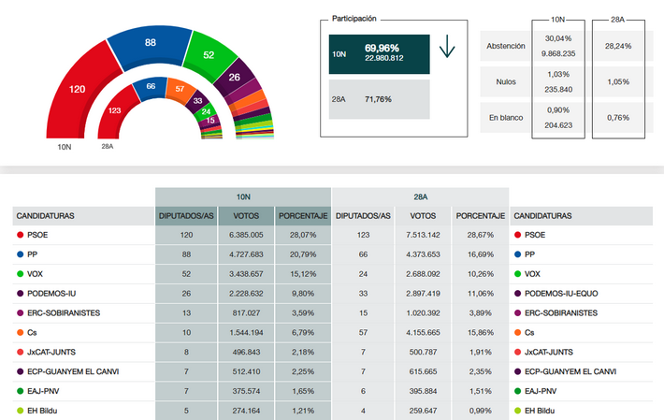Click the lime dot beside EH Bildu in left column
This screenshot has width=664, height=420.
(20, 411)
